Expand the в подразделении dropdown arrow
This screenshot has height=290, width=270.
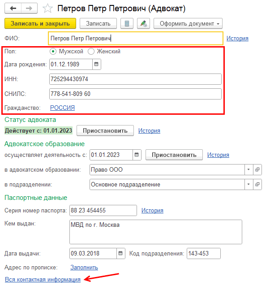[249, 184]
